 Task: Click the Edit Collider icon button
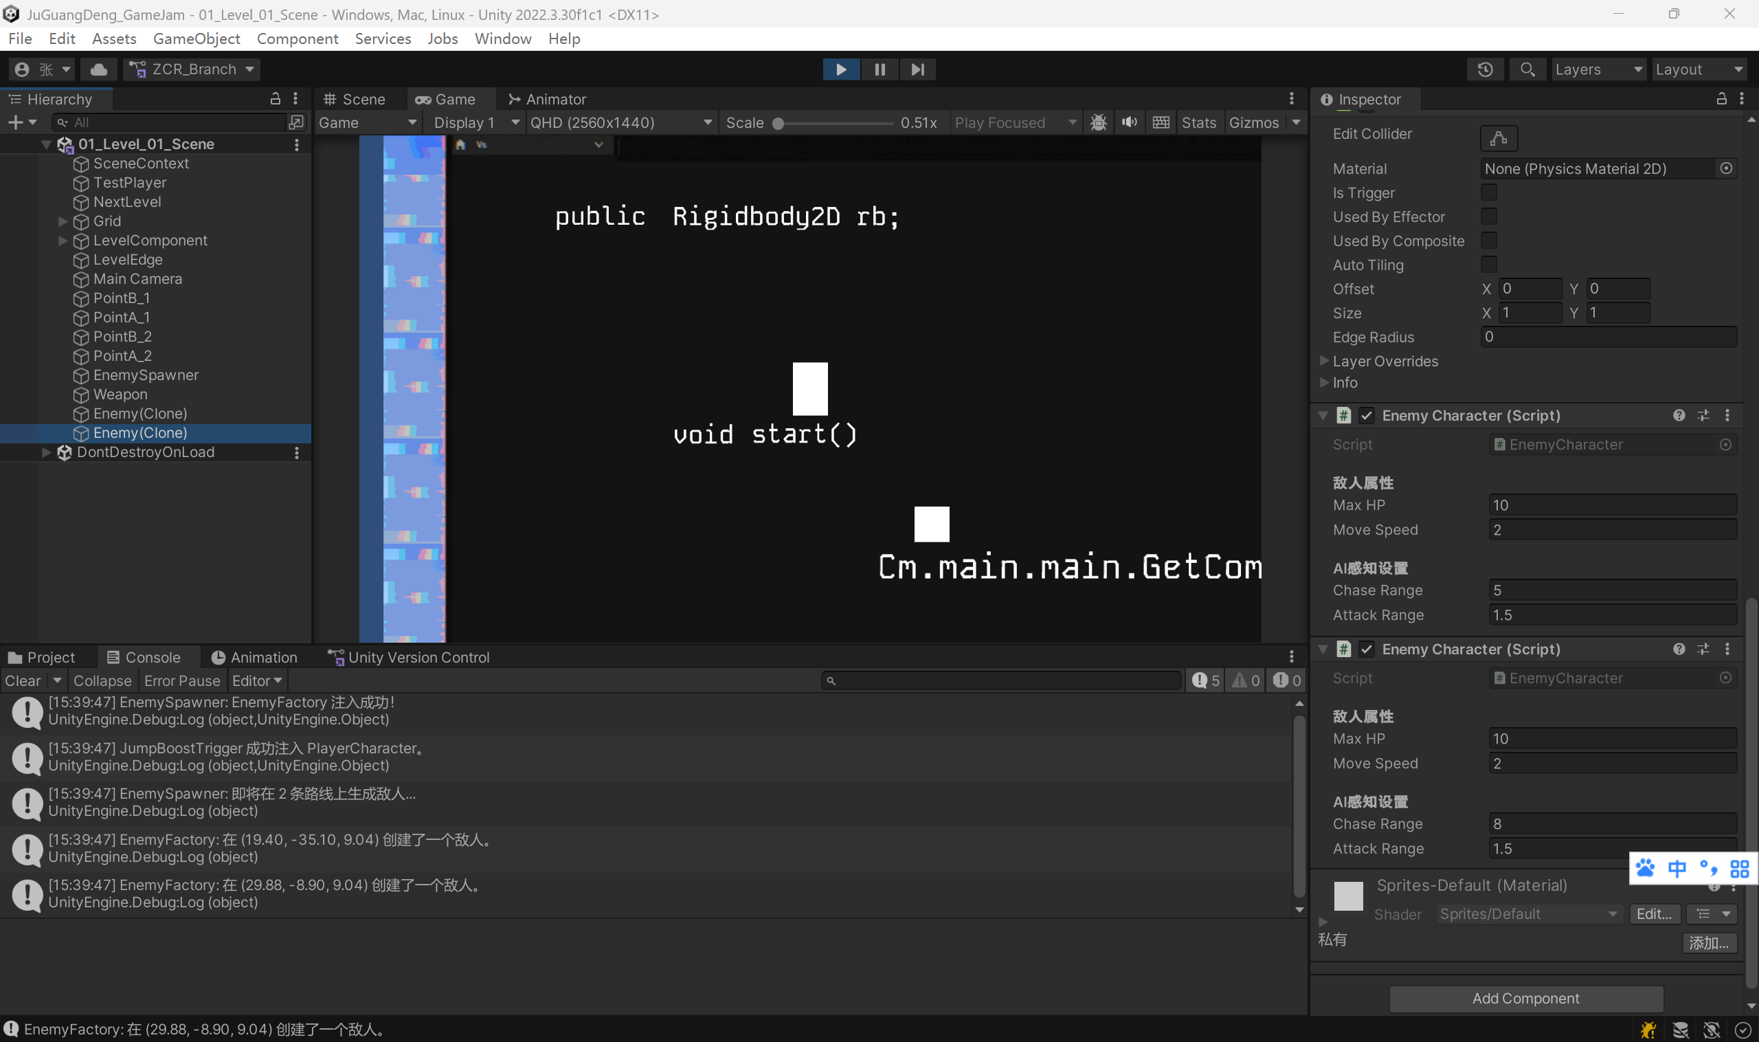(x=1498, y=137)
